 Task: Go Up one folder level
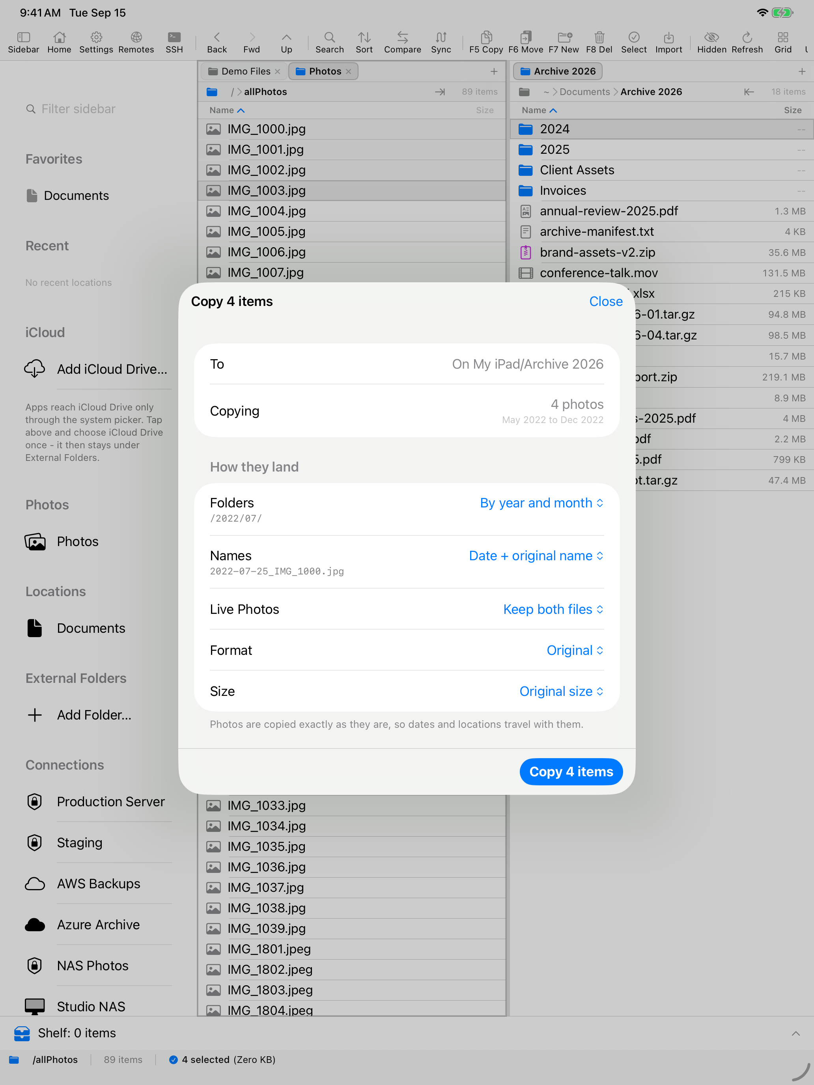(x=287, y=42)
